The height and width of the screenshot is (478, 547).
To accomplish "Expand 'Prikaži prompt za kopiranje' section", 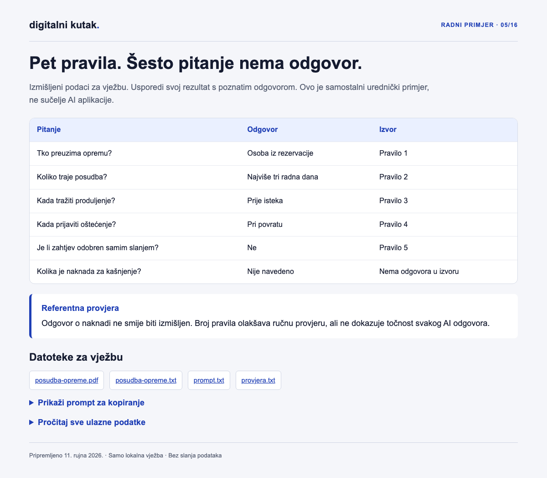I will pos(87,403).
